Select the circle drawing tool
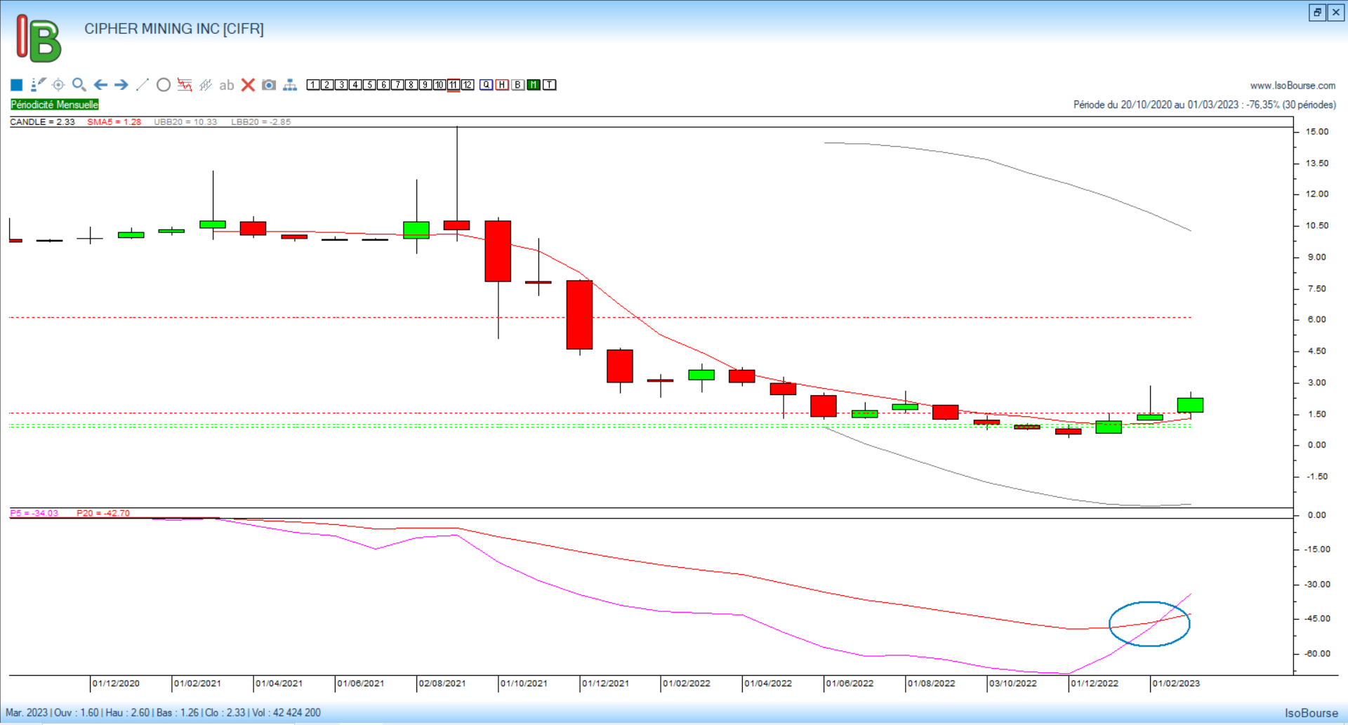Image resolution: width=1348 pixels, height=725 pixels. [x=164, y=85]
